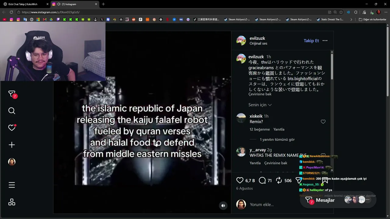Expand replies with 1 yanıtın tümünü gör
Screen dimensions: 390x219
pyautogui.click(x=277, y=140)
